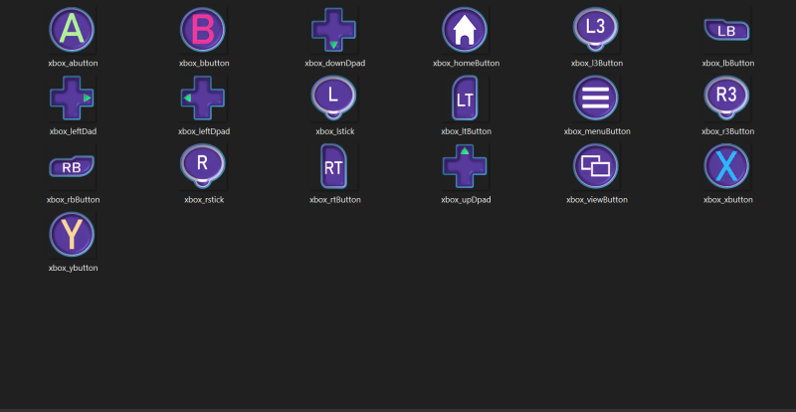Click the L stick icon
Image resolution: width=796 pixels, height=412 pixels.
pyautogui.click(x=333, y=99)
